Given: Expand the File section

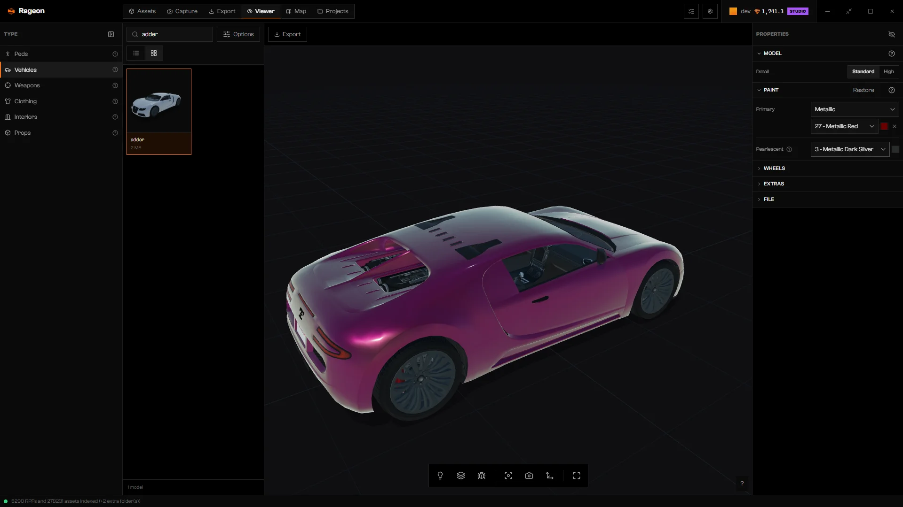Looking at the screenshot, I should click(x=827, y=200).
